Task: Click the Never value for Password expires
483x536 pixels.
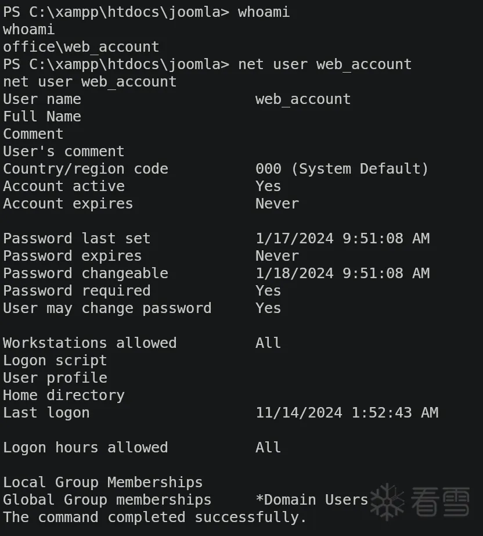Action: click(x=277, y=256)
